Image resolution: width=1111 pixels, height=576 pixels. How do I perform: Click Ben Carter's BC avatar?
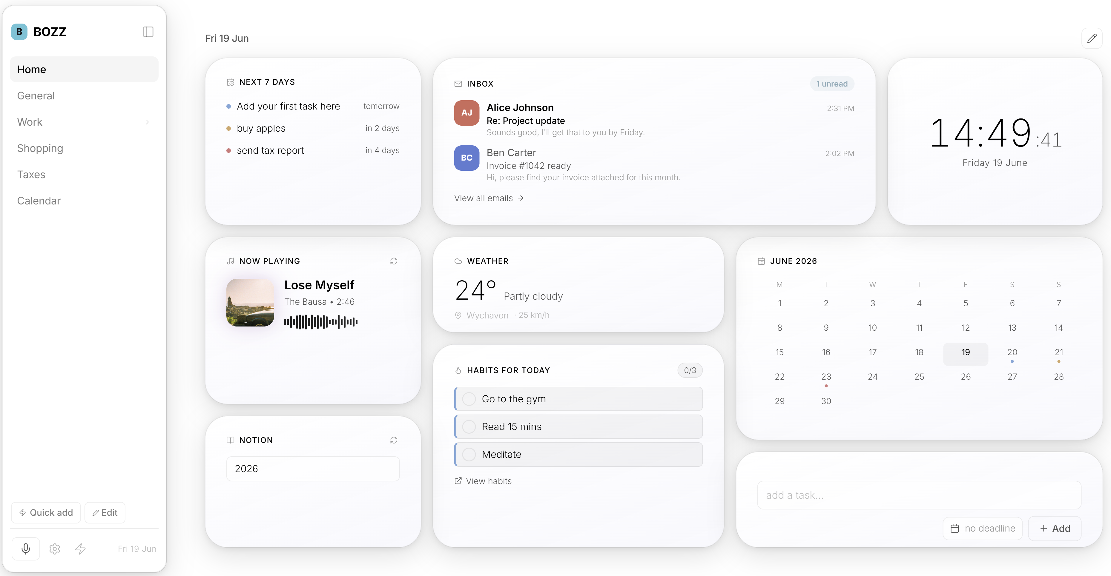pyautogui.click(x=467, y=158)
